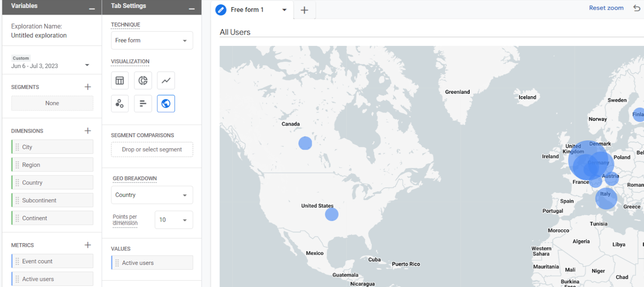Add a new segment with plus icon

click(x=88, y=87)
